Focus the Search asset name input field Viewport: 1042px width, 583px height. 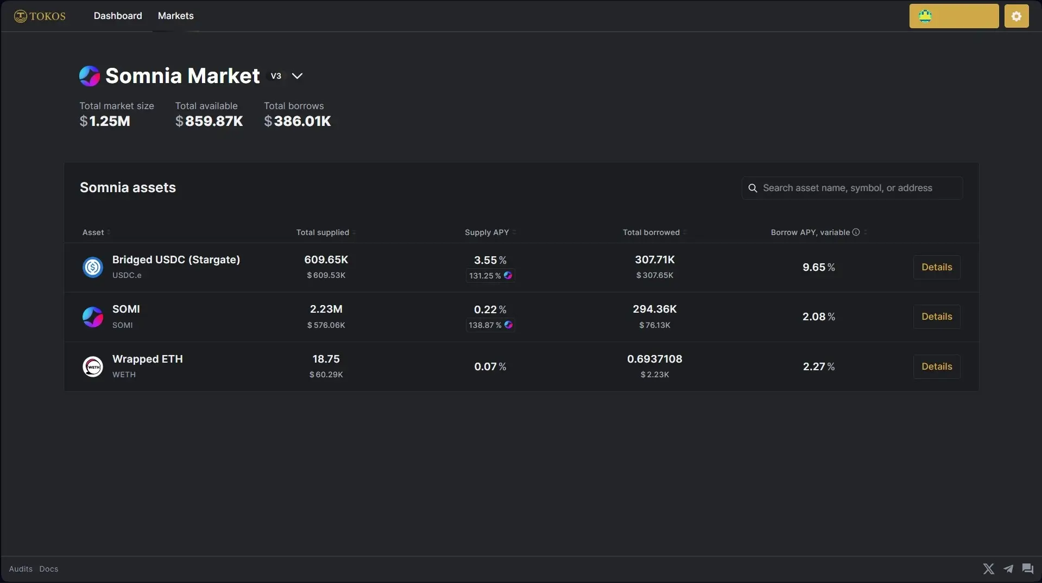tap(852, 188)
